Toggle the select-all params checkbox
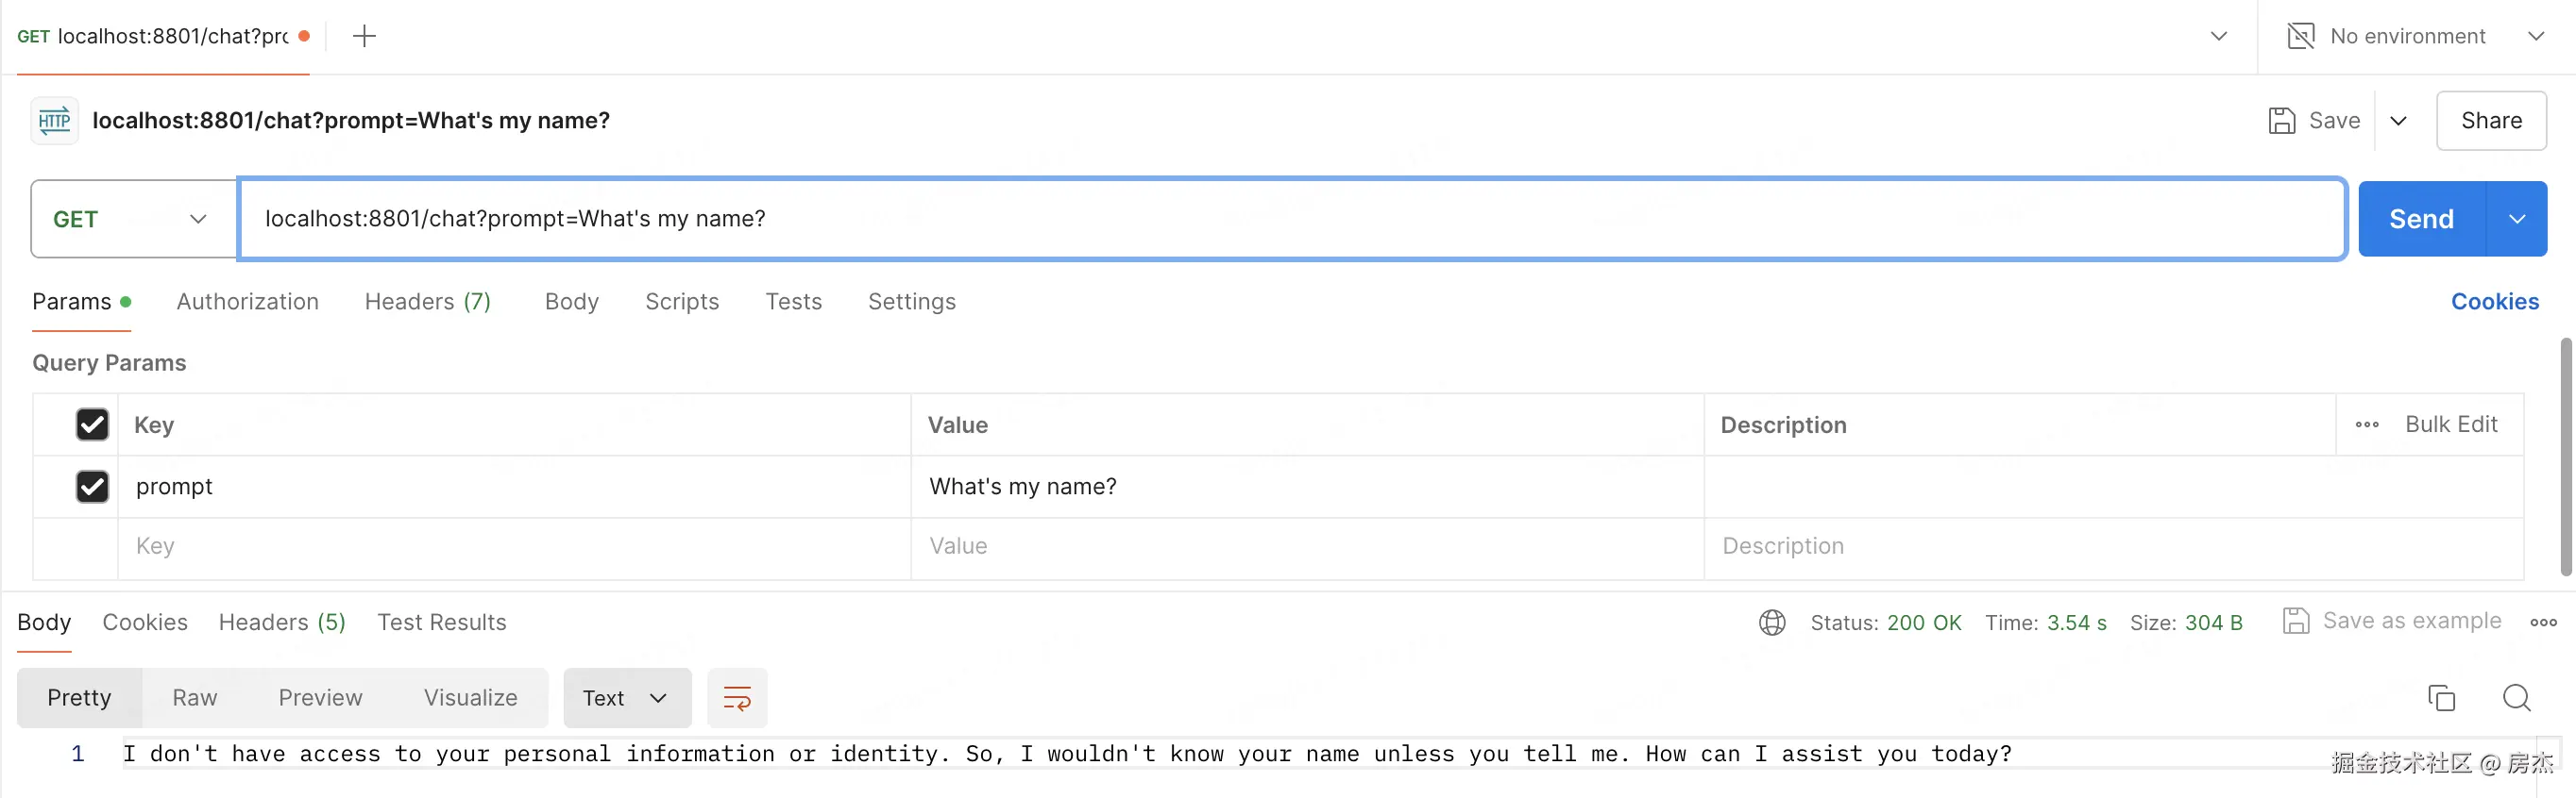 [x=92, y=424]
